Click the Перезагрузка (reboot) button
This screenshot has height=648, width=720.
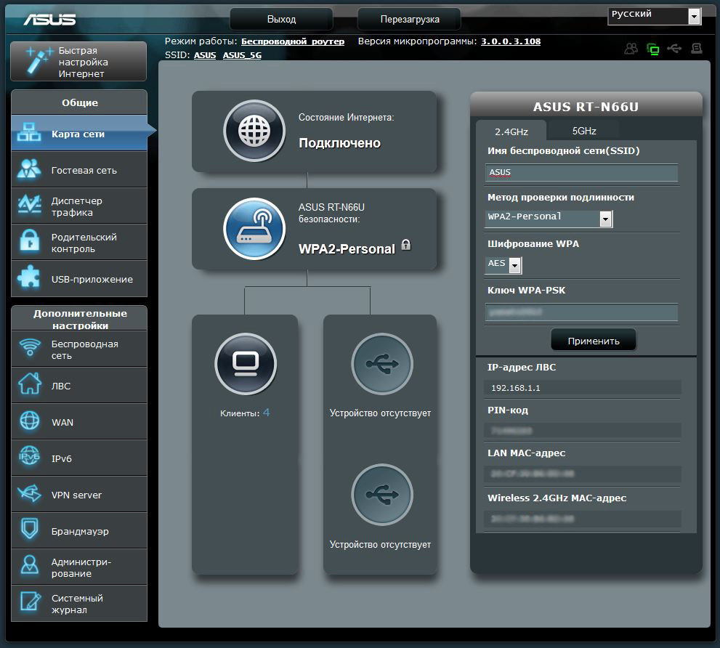(410, 20)
